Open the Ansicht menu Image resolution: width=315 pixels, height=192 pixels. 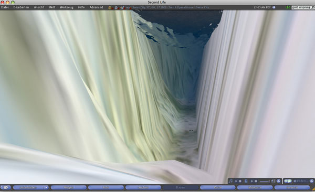click(39, 7)
